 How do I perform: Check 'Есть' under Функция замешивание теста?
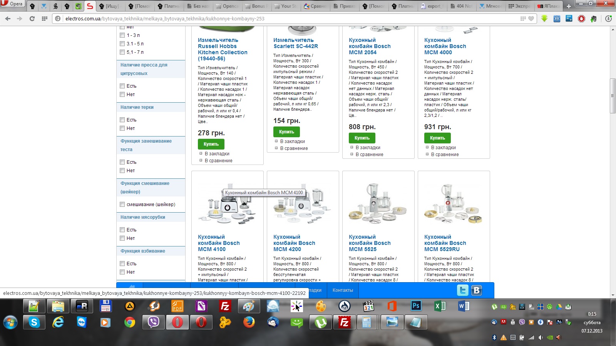(x=122, y=162)
